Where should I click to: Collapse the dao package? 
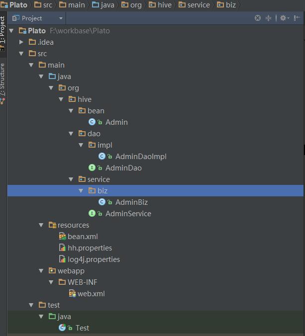[x=71, y=134]
